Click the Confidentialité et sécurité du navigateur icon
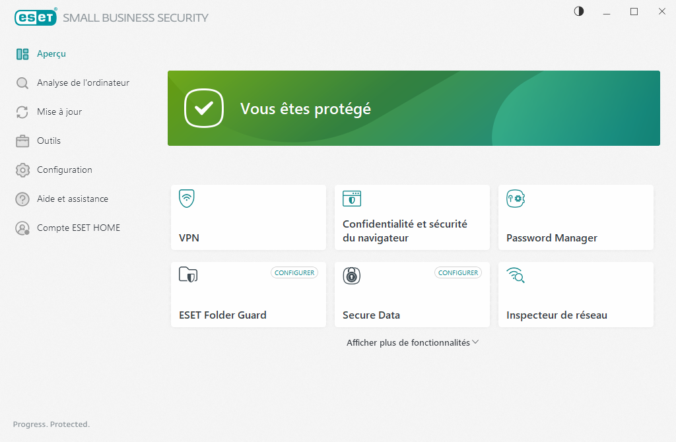This screenshot has height=442, width=676. [x=351, y=198]
